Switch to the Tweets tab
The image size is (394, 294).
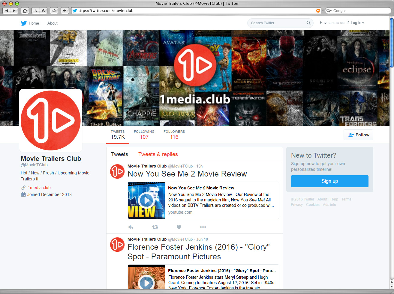click(x=119, y=154)
